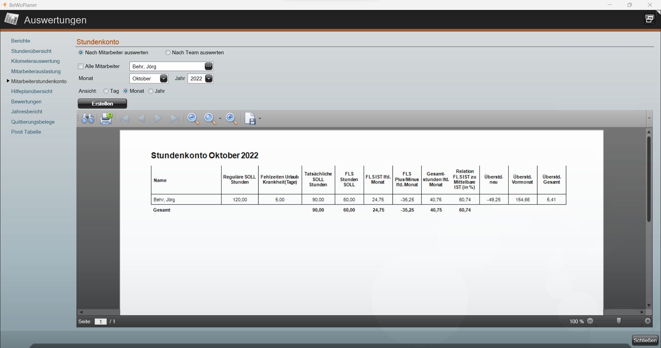661x348 pixels.
Task: Go to last page of report
Action: coord(175,119)
